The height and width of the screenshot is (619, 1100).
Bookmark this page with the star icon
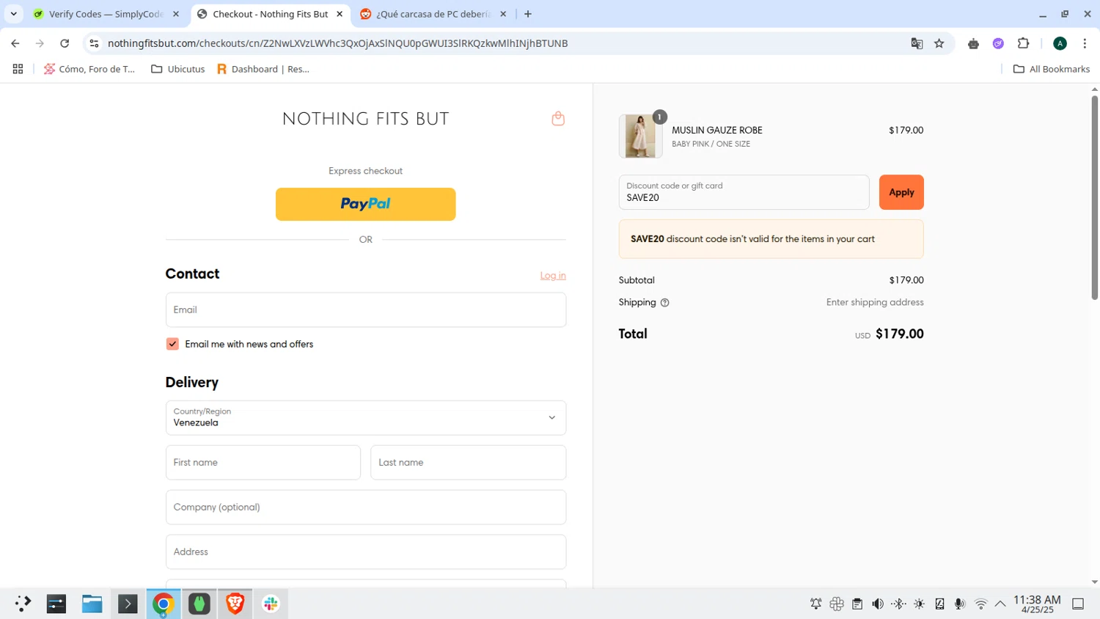point(939,43)
